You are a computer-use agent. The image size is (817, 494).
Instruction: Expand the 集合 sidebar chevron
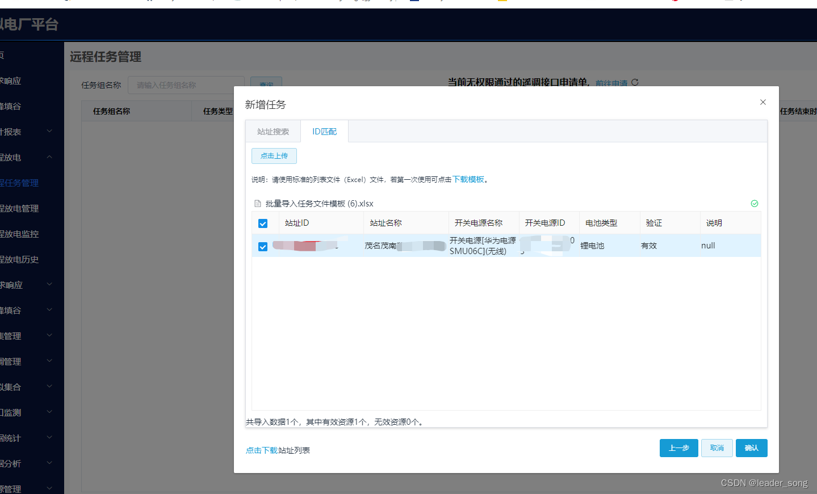(x=49, y=387)
